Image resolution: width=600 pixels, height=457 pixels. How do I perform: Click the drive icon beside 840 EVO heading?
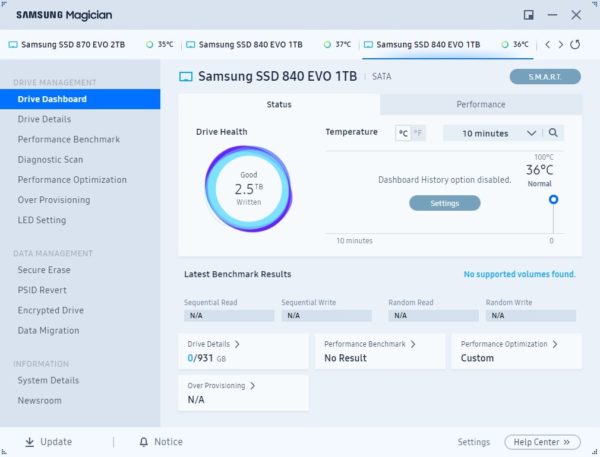point(186,77)
